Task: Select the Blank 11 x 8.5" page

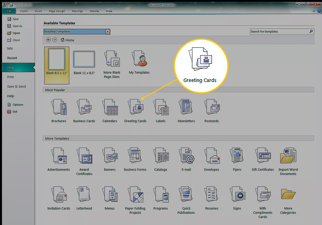Action: [x=84, y=63]
